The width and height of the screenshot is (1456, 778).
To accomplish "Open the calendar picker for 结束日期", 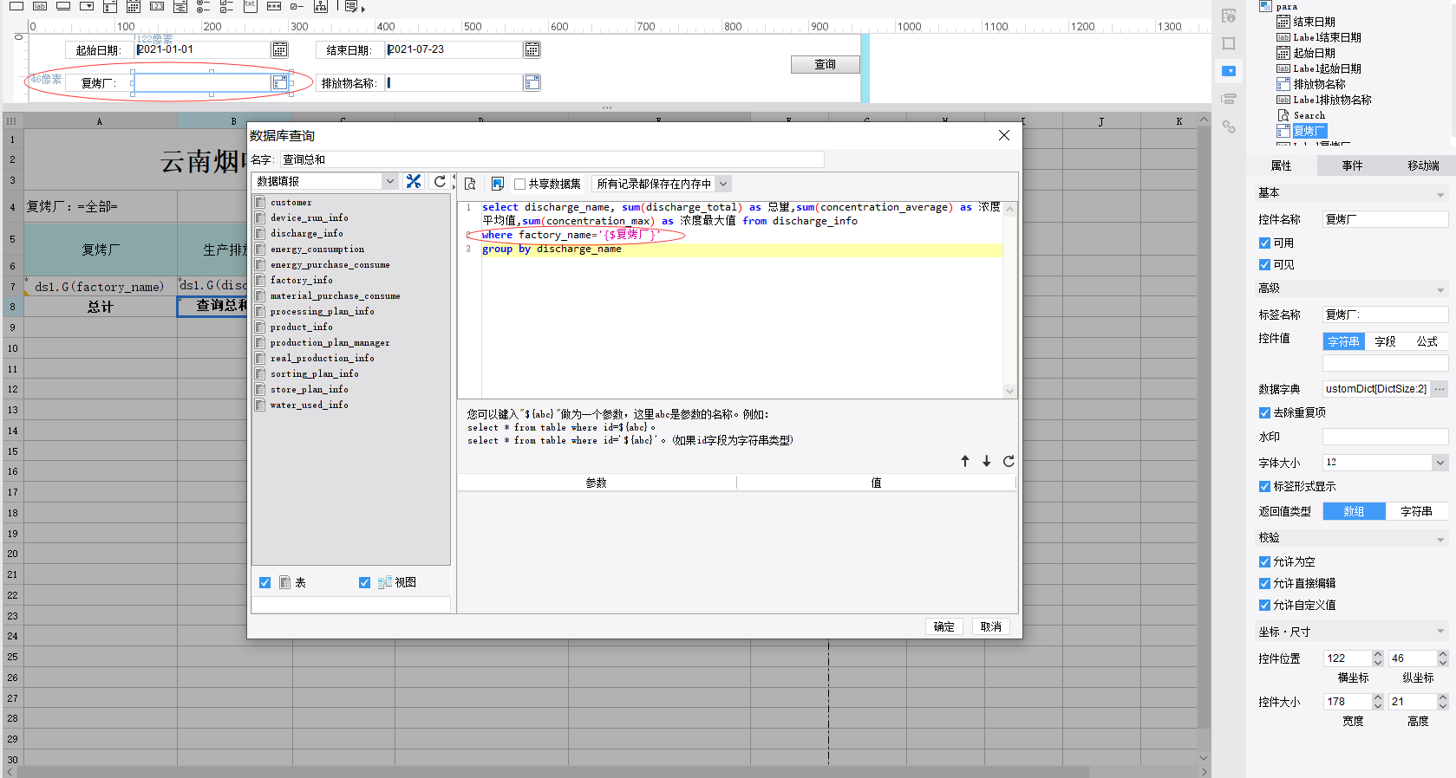I will pyautogui.click(x=532, y=49).
